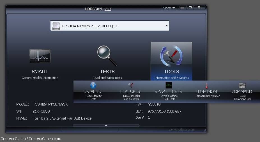Open the More dropdown menu
This screenshot has height=142, width=260.
(169, 8)
